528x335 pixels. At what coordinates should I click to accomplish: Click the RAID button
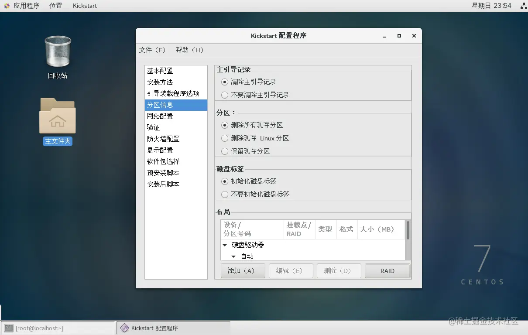pos(387,271)
